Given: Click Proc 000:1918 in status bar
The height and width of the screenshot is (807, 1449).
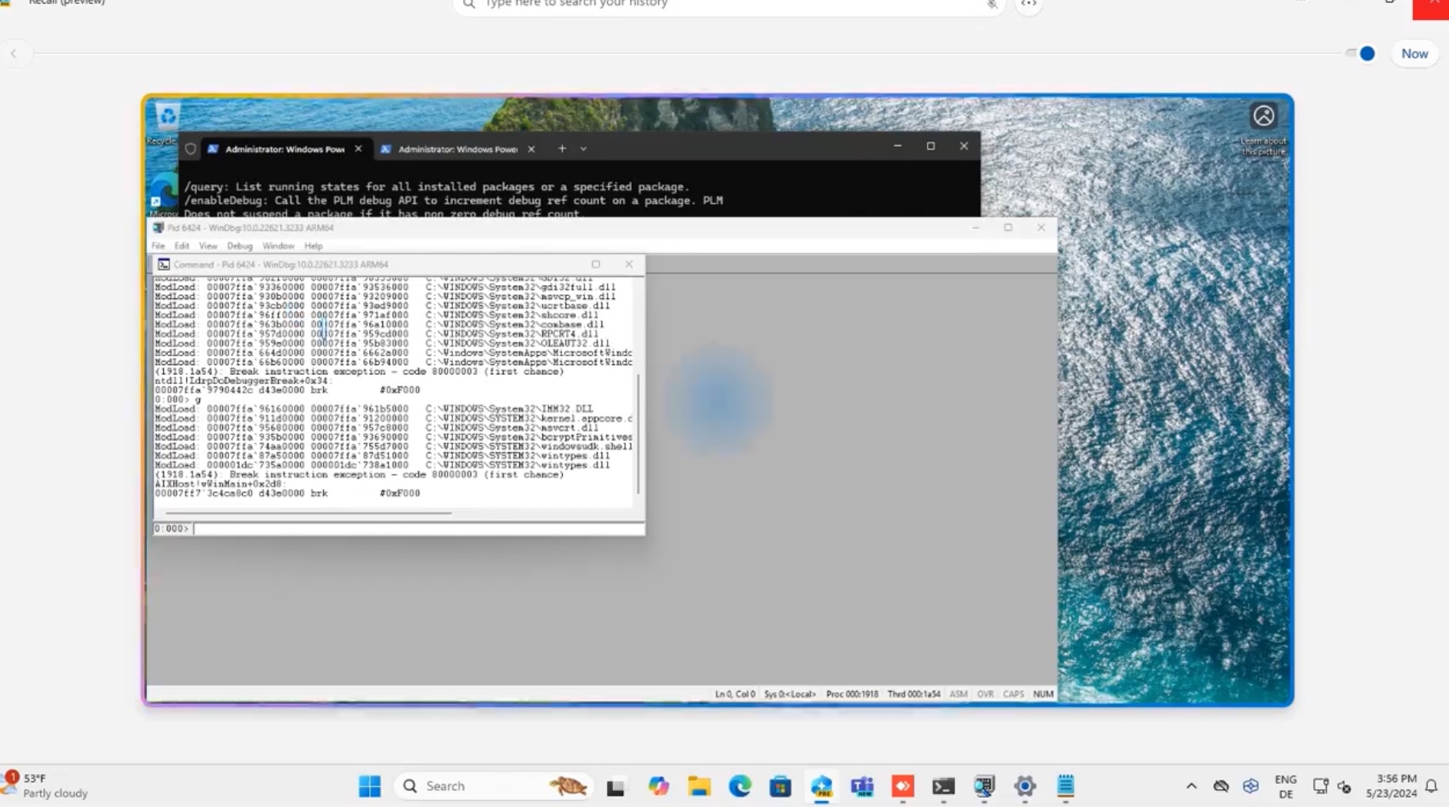Looking at the screenshot, I should [x=852, y=694].
